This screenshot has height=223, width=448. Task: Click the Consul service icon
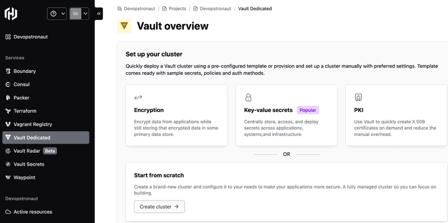click(8, 84)
